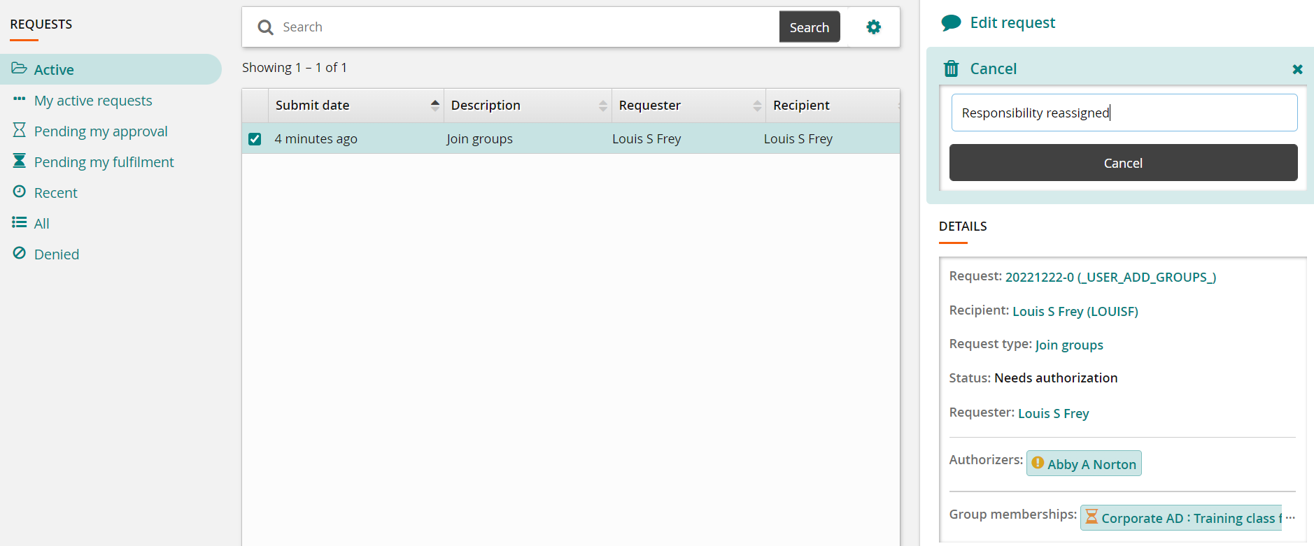Click the Pending my approval hourglass icon
Viewport: 1314px width, 546px height.
(x=20, y=131)
